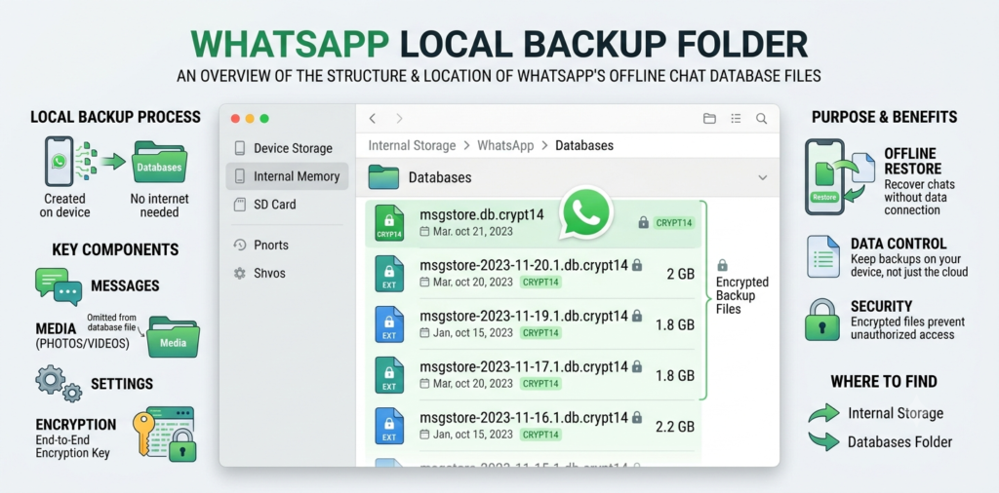Click WhatsApp in the breadcrumb path
The width and height of the screenshot is (999, 493).
coord(505,146)
